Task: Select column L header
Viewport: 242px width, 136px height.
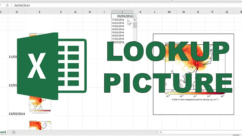Action: [x=155, y=12]
